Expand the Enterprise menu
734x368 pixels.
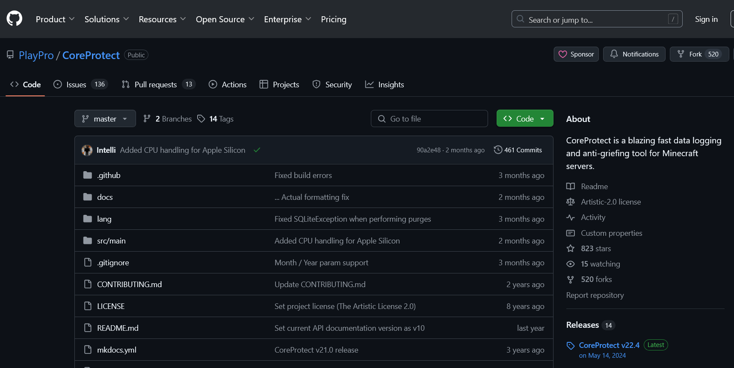[287, 19]
